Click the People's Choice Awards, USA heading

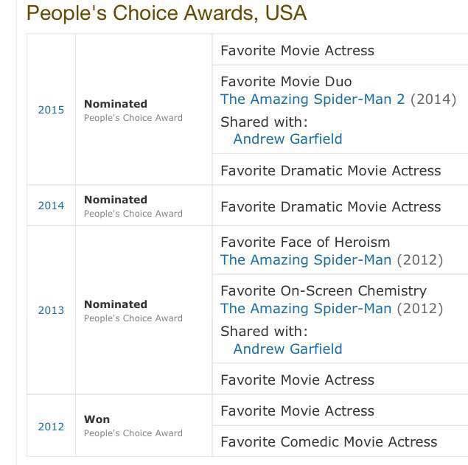167,13
